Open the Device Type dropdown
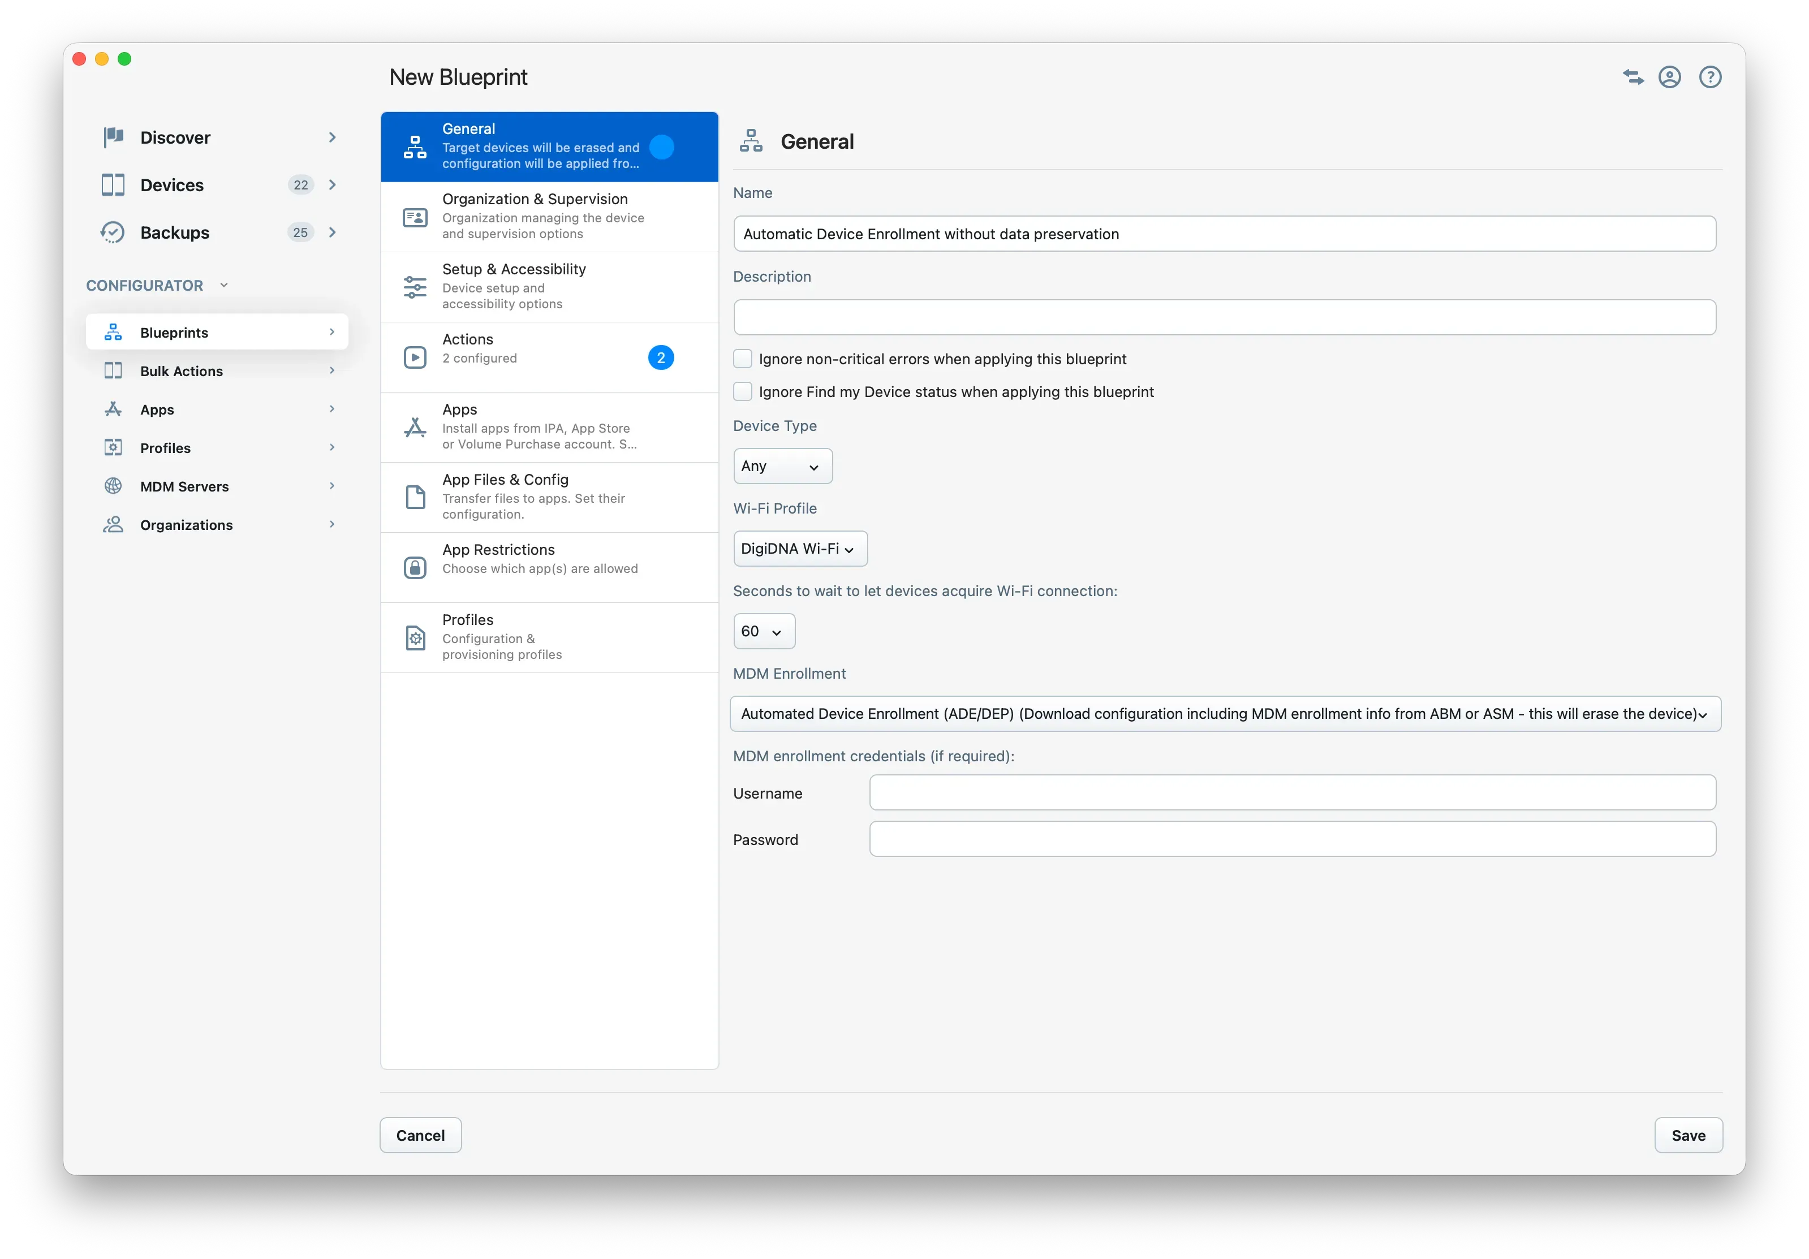Viewport: 1809px width, 1259px height. (782, 467)
